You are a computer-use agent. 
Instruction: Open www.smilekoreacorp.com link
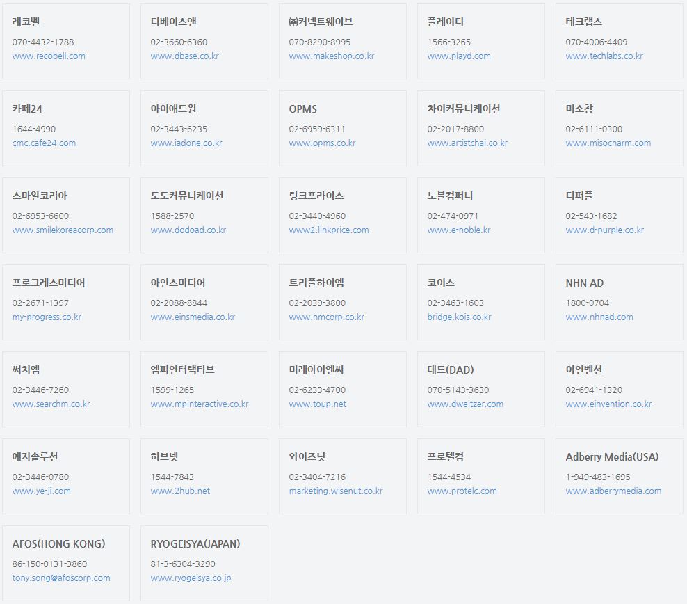(63, 230)
